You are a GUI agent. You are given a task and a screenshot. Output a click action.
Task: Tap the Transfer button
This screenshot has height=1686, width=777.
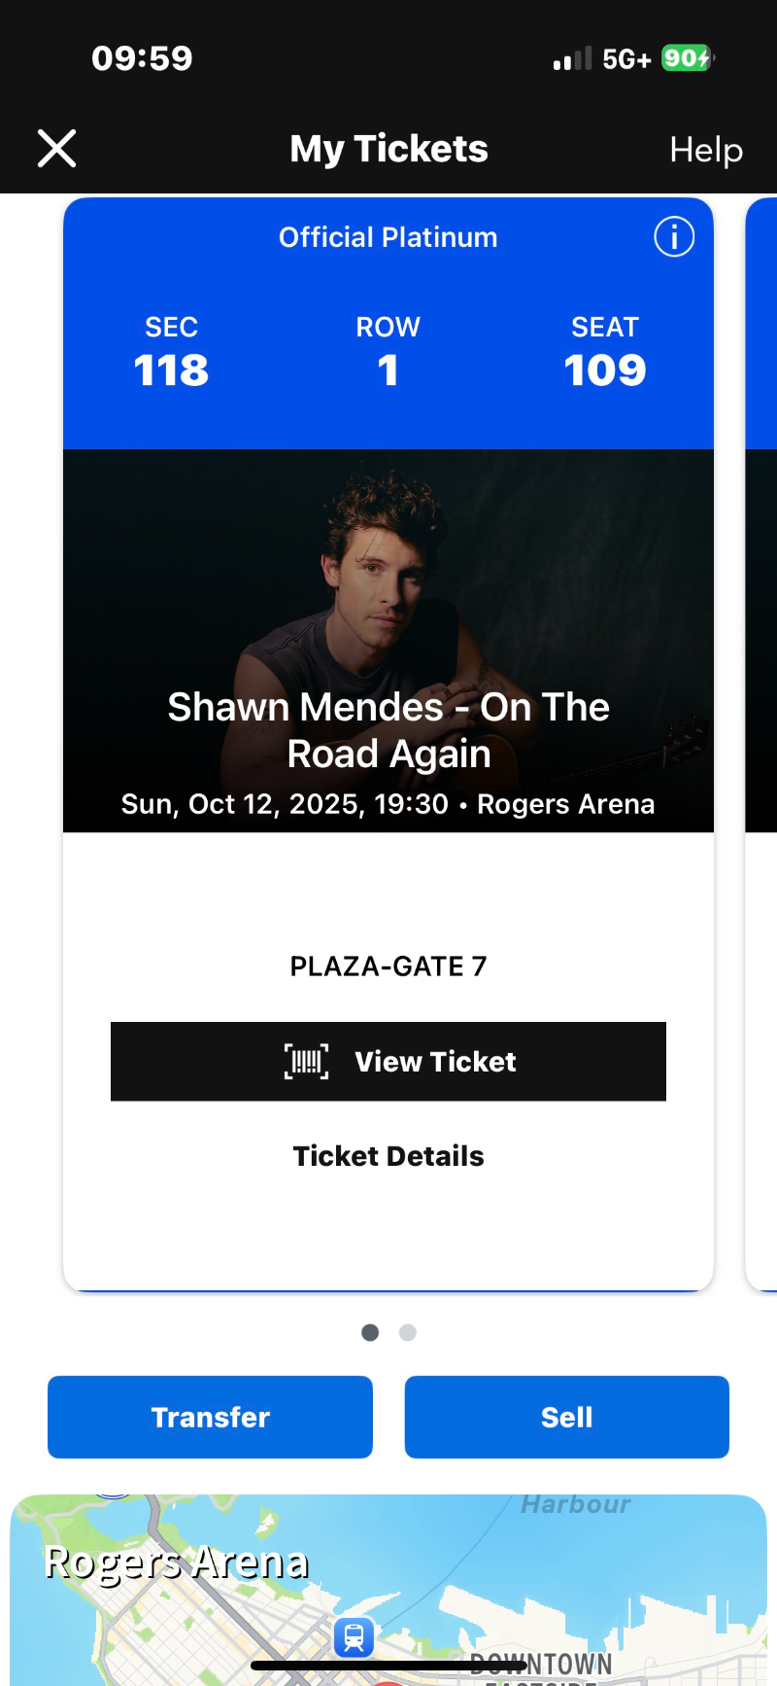click(210, 1417)
